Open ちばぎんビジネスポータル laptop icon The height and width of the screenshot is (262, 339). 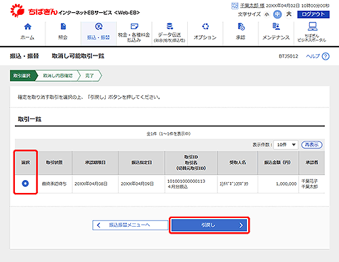coord(313,26)
